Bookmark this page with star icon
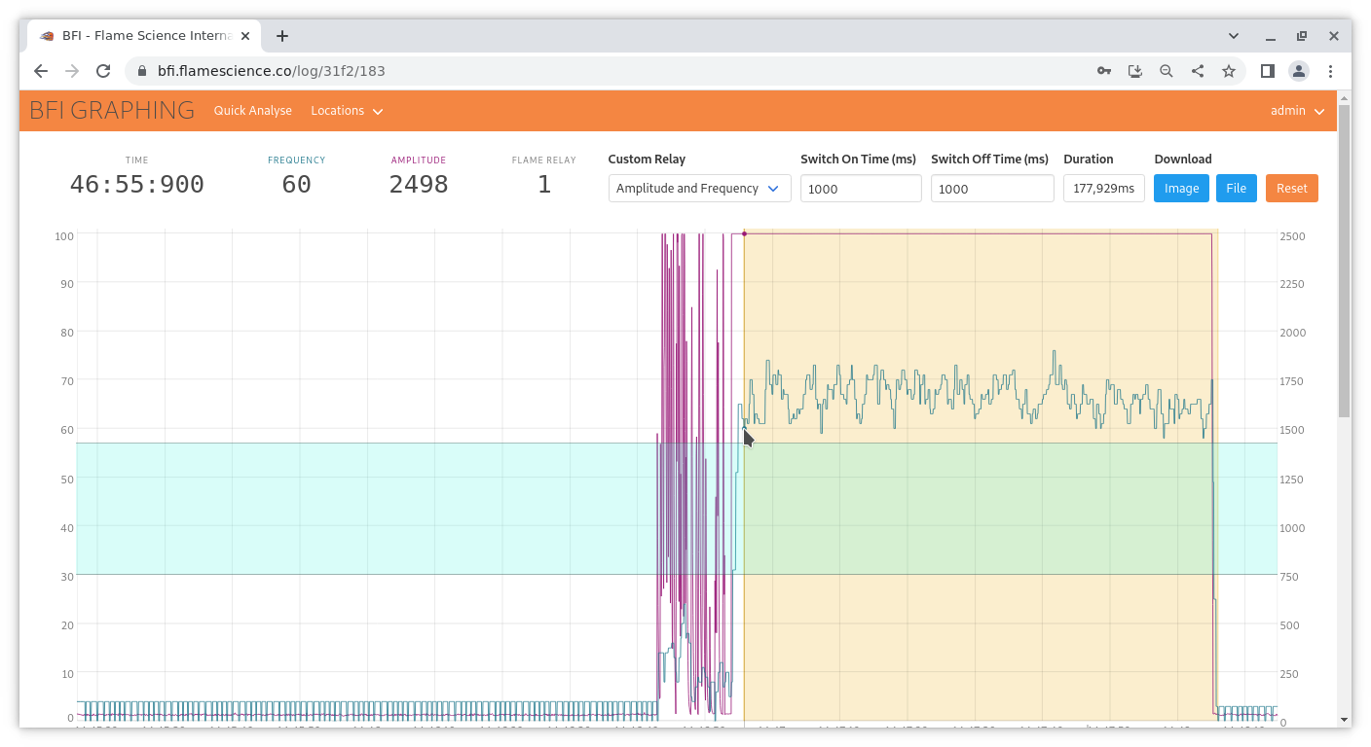 click(1229, 71)
